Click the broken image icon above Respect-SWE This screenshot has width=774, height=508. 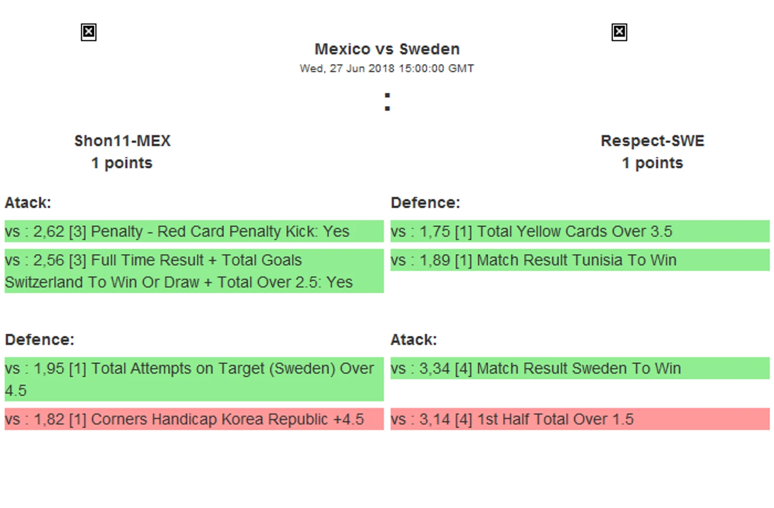coord(619,32)
